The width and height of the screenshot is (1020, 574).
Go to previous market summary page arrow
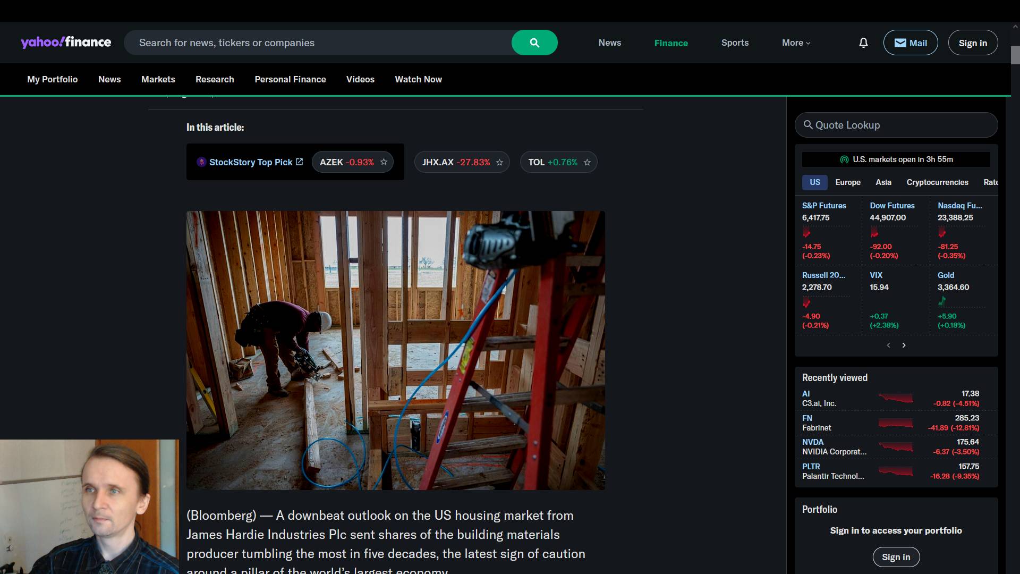click(888, 345)
